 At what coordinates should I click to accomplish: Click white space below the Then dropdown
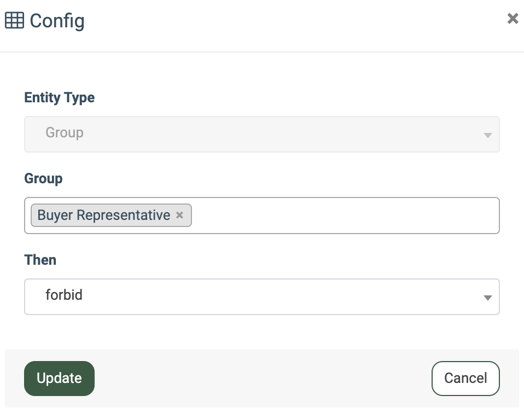263,331
